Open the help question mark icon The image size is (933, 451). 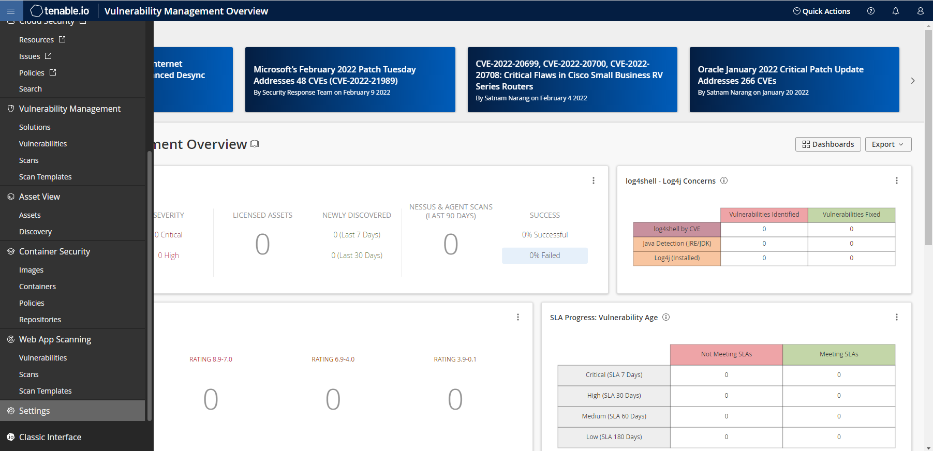(871, 11)
